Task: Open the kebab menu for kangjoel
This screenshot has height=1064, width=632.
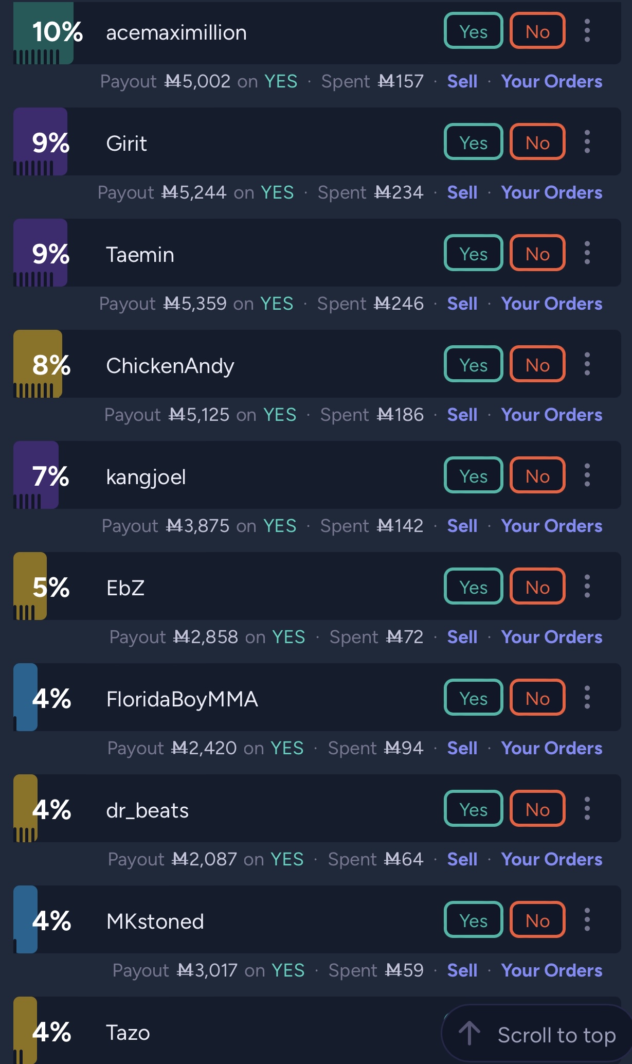Action: click(587, 475)
